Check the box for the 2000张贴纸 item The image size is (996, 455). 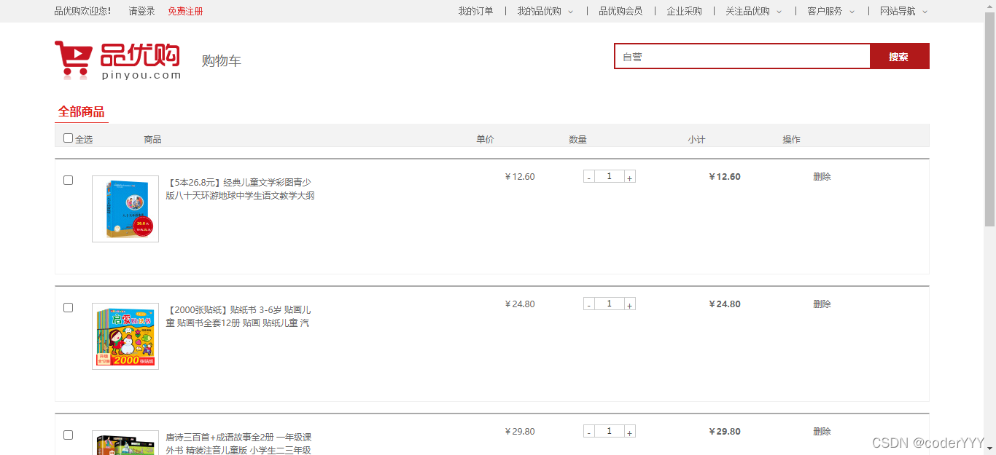point(68,307)
